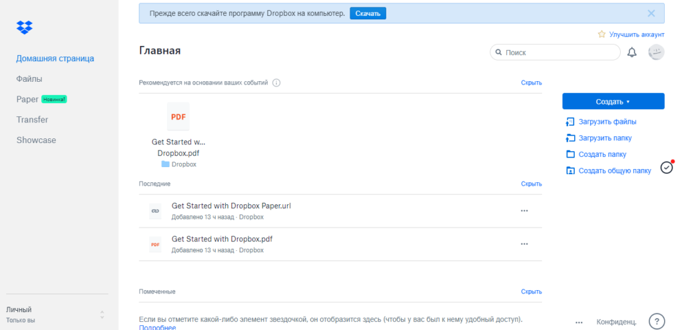
Task: Click the Dropbox logo icon
Action: (25, 27)
